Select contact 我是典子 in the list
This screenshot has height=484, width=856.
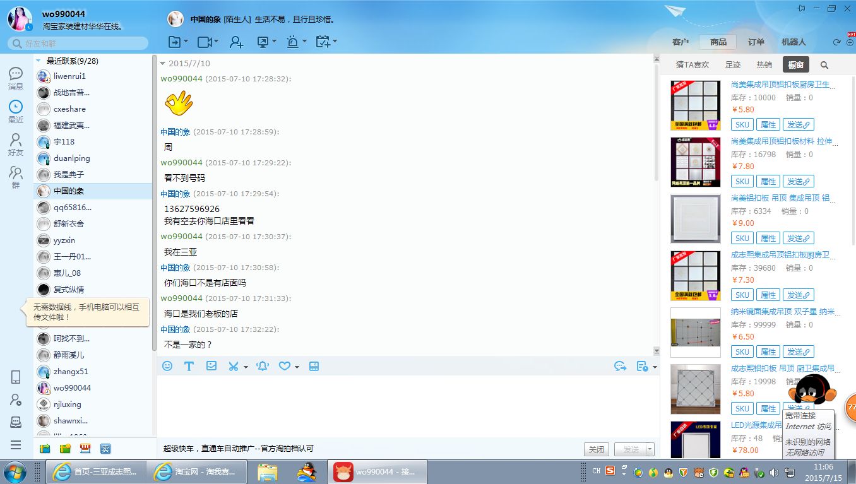(x=93, y=175)
